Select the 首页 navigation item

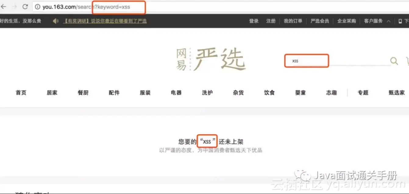(21, 93)
